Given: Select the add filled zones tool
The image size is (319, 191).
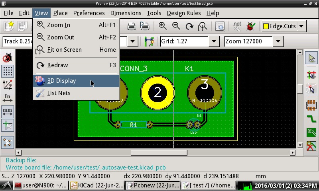Looking at the screenshot, I should [311, 133].
